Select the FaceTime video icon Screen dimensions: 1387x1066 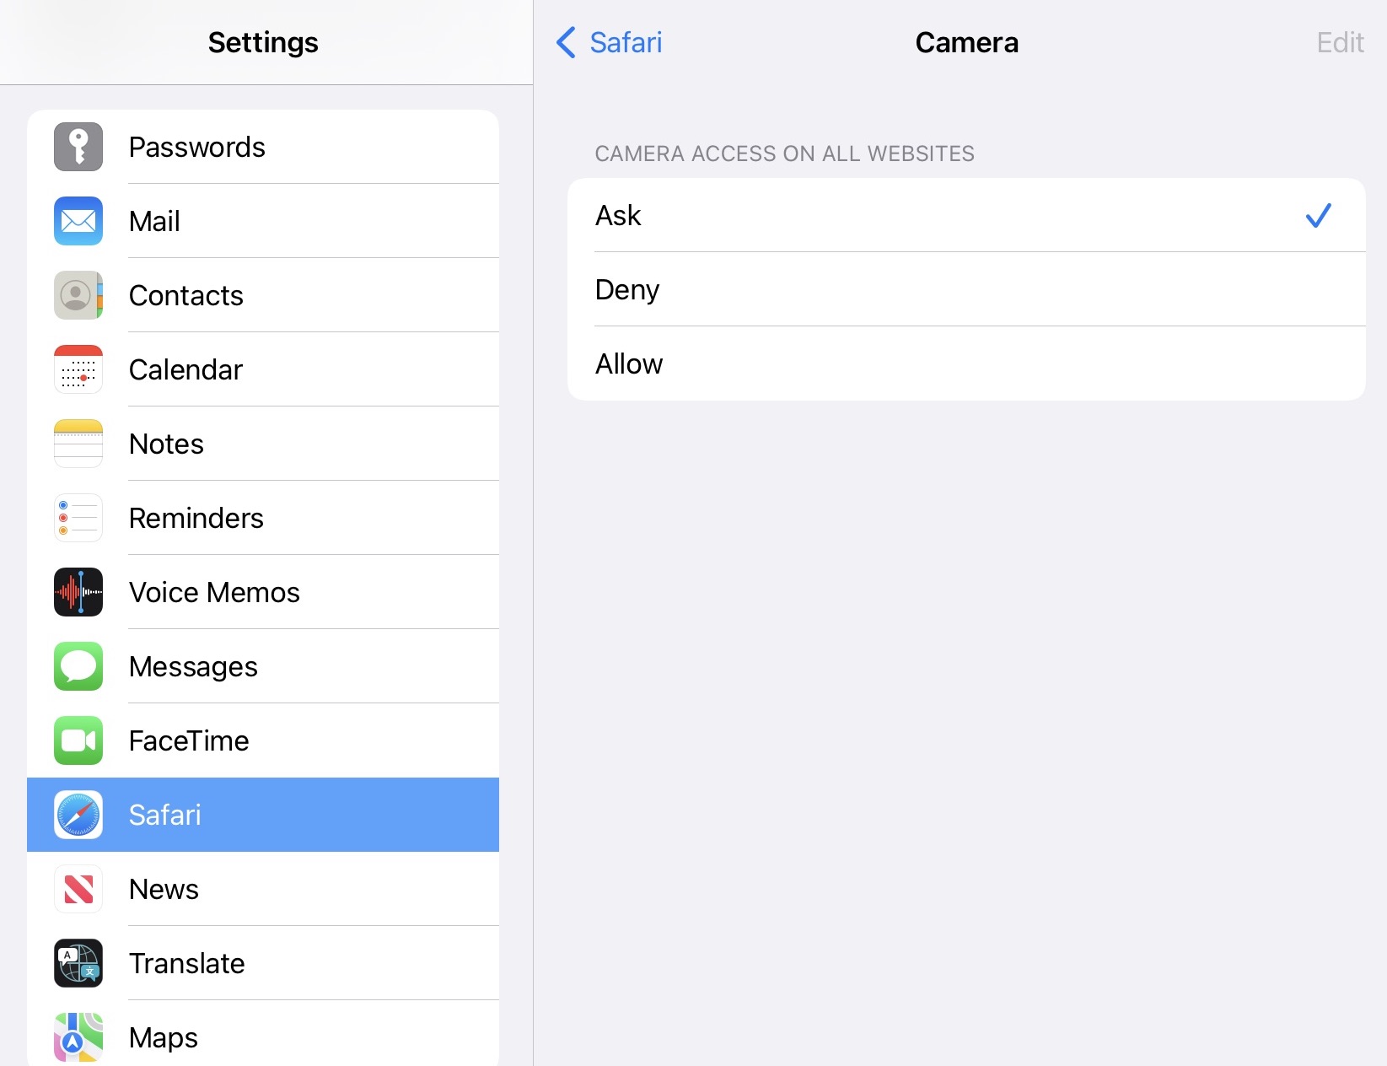[78, 740]
